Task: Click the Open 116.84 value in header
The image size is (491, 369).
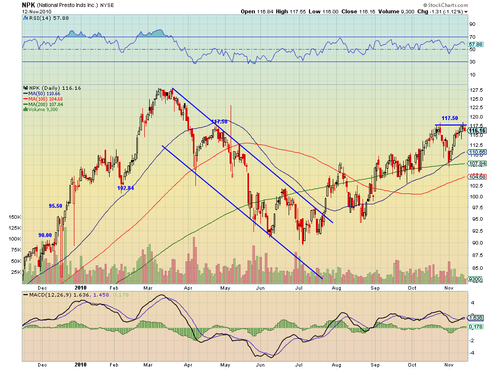Action: point(257,11)
